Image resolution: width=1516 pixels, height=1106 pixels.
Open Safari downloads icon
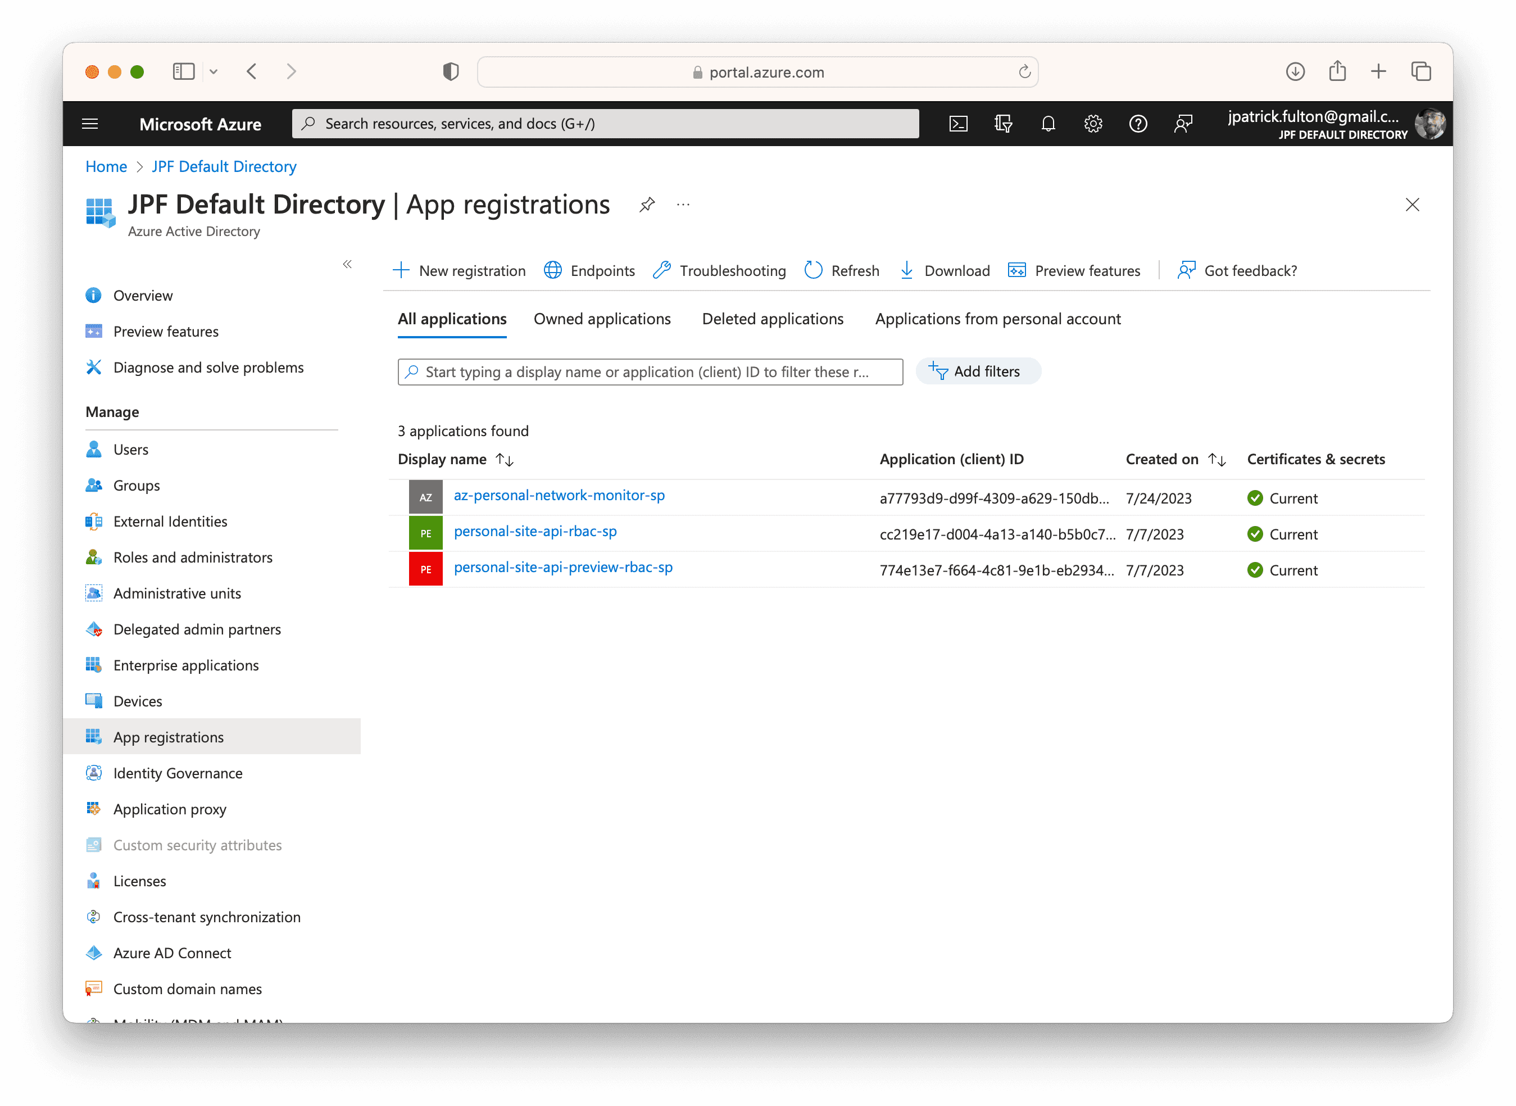tap(1295, 71)
